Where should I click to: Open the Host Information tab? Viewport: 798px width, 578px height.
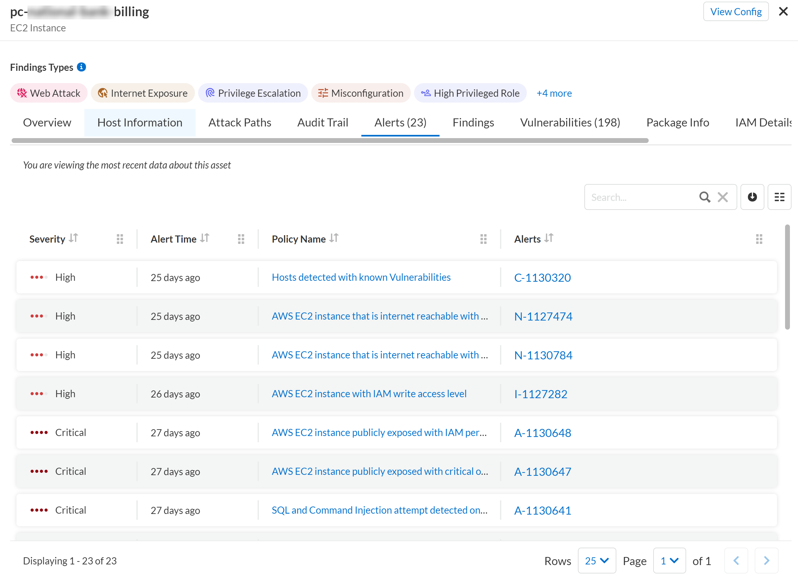tap(140, 123)
